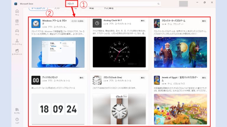Click the Clock One wristwatch screenshot

[x=119, y=109]
